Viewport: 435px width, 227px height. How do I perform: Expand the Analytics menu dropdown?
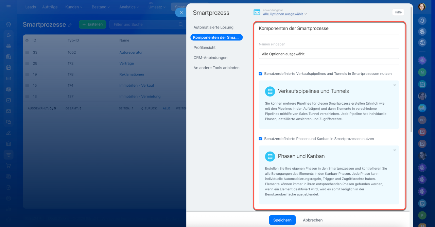[129, 7]
